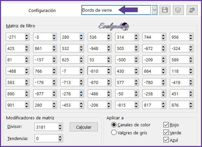The width and height of the screenshot is (202, 147).
Task: Click the spinner of the 956 matrix cell
Action: (x=191, y=38)
